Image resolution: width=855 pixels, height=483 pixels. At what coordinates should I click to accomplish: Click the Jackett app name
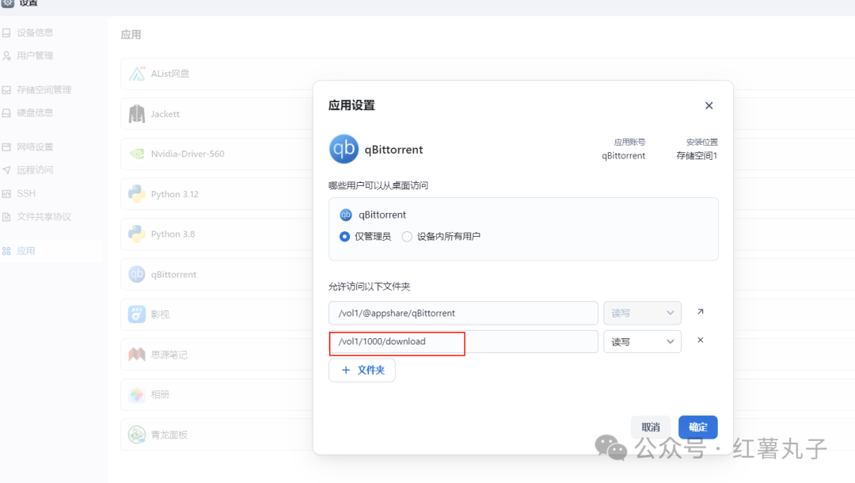coord(165,114)
